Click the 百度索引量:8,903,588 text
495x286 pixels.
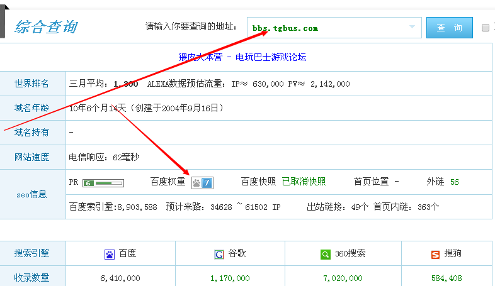tap(113, 207)
